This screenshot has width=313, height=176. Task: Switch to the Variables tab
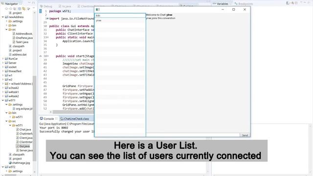[x=223, y=4]
